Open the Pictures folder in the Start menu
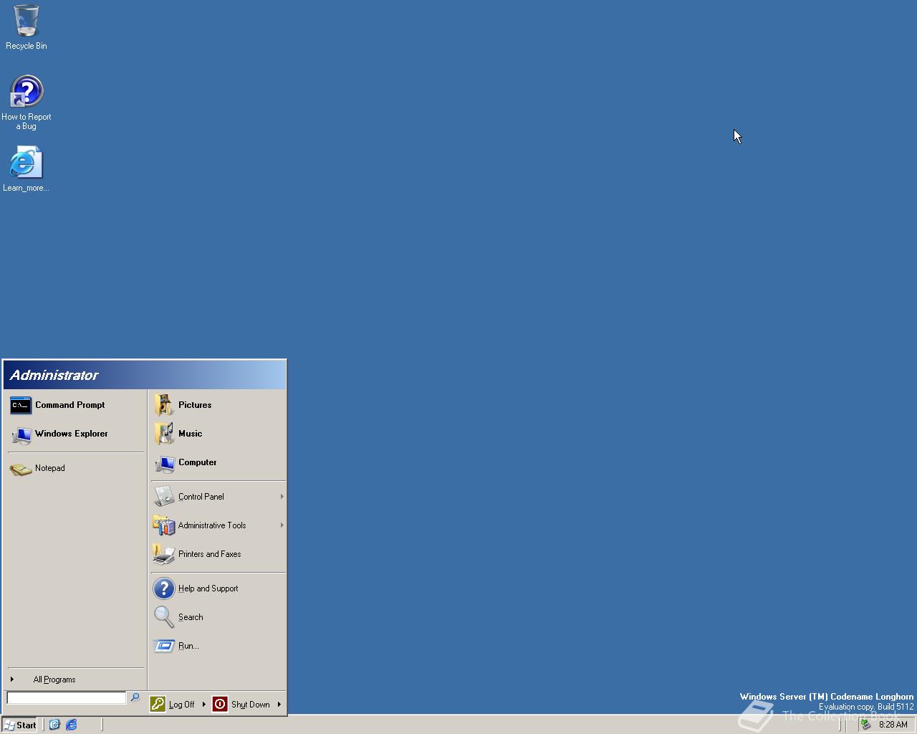Screen dimensions: 917x734 [x=218, y=405]
